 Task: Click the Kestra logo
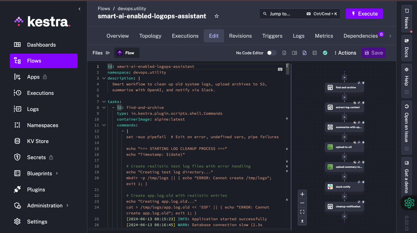pyautogui.click(x=42, y=22)
